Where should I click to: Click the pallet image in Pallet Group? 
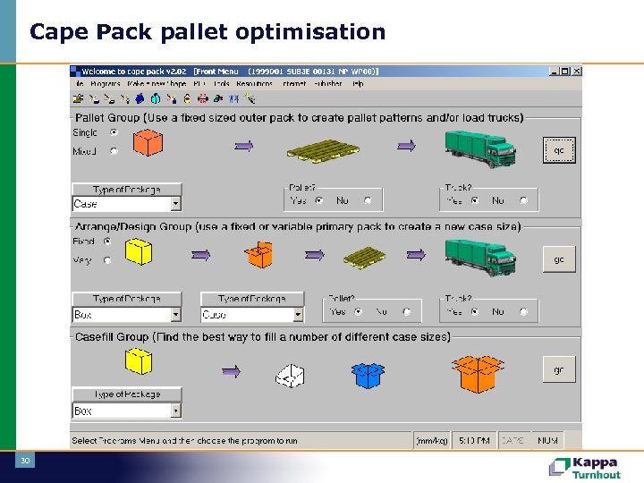(323, 151)
